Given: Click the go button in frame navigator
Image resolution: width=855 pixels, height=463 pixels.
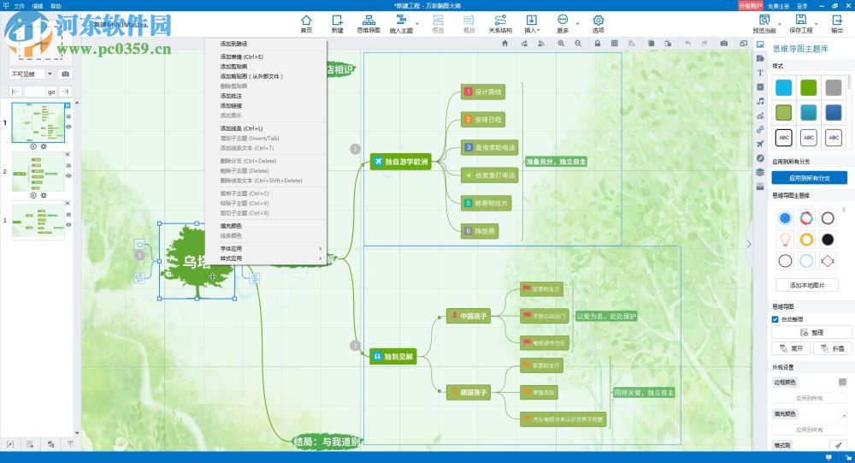Looking at the screenshot, I should coord(52,92).
